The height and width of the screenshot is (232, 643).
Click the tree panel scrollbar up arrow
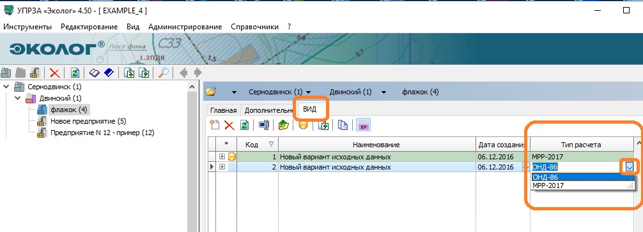click(192, 86)
